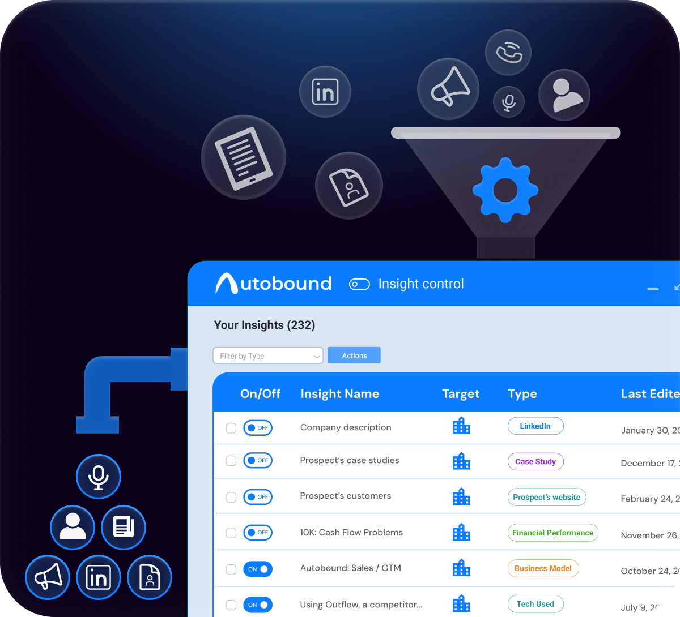Click building target icon for Prospect's case studies

tap(461, 461)
